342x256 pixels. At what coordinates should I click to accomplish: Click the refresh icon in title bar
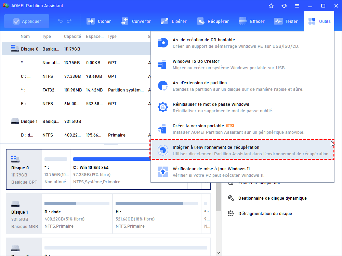(284, 6)
